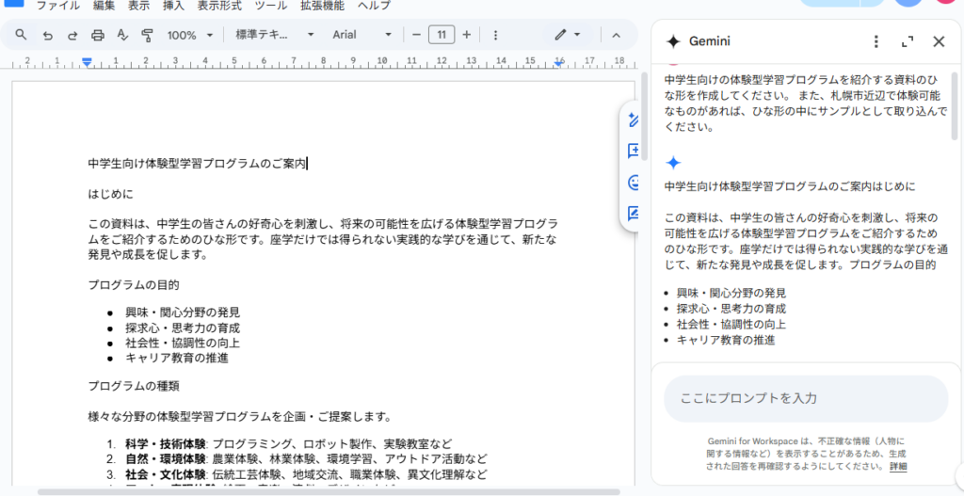Screen dimensions: 964x496
Task: Undo the last action
Action: 47,35
